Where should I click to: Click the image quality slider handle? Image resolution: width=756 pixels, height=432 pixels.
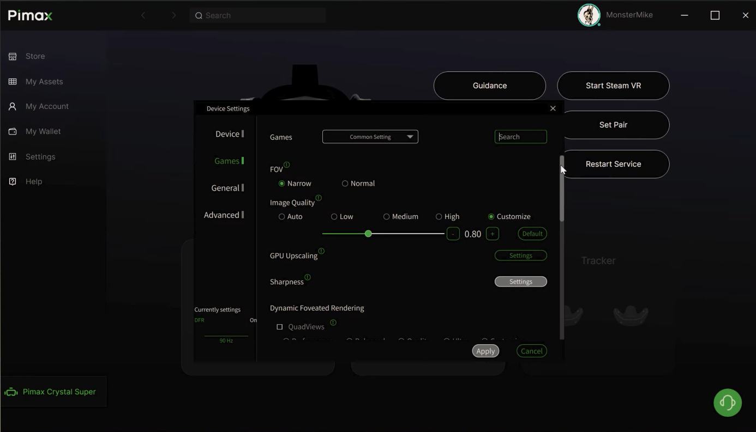pos(368,234)
